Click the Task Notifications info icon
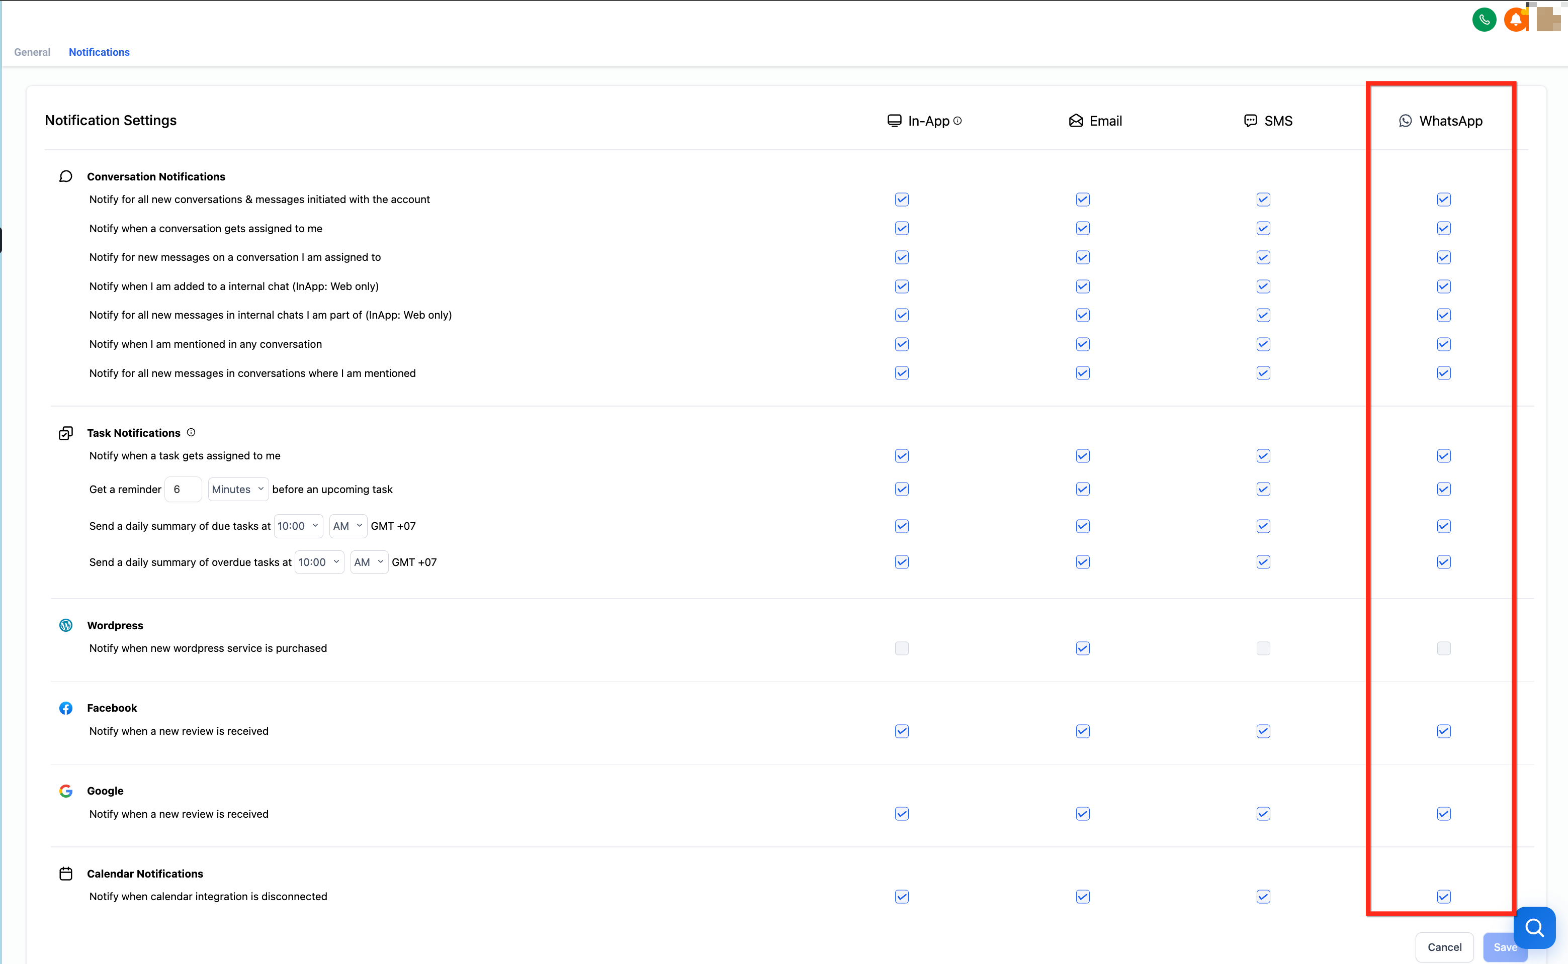Screen dimensions: 1568x964 191,432
